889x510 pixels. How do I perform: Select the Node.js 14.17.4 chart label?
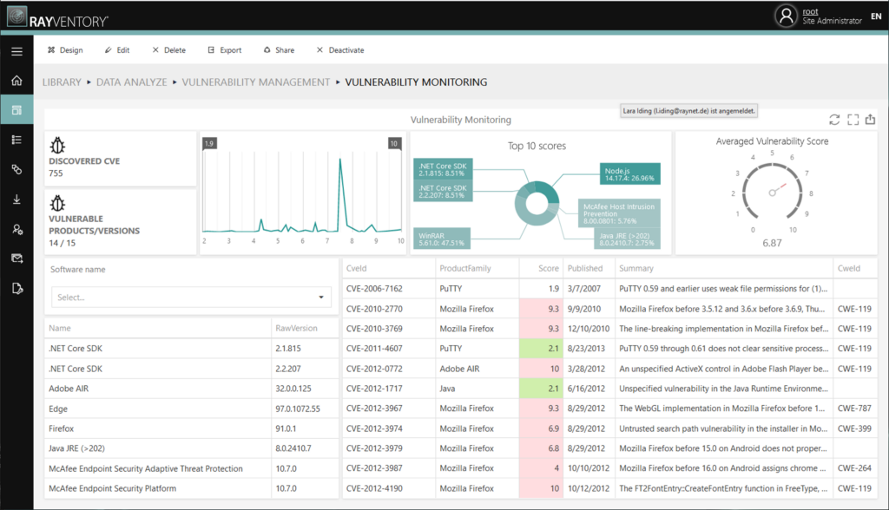630,174
